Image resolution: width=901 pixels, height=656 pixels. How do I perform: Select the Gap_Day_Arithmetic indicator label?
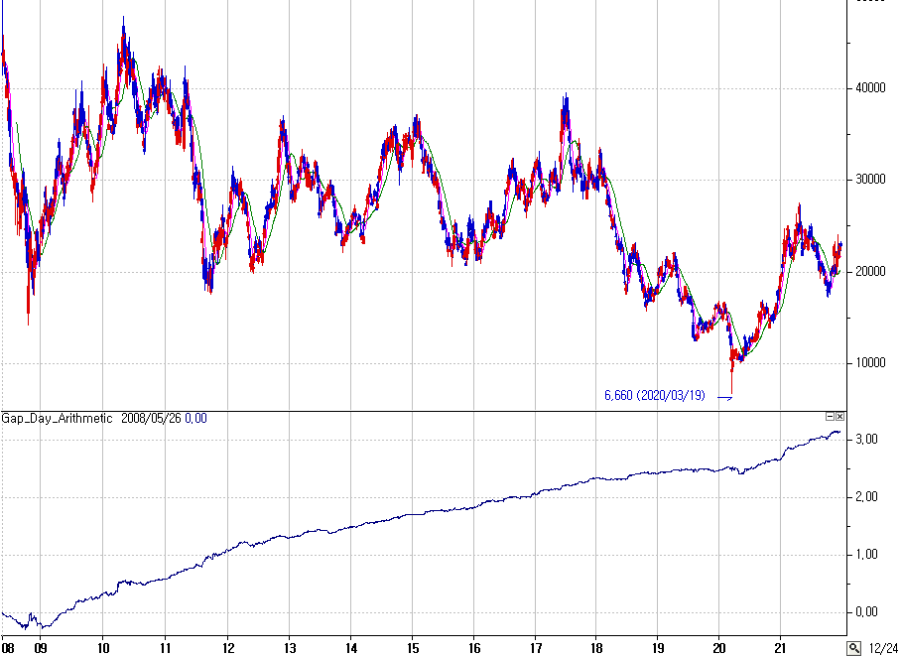coord(57,419)
